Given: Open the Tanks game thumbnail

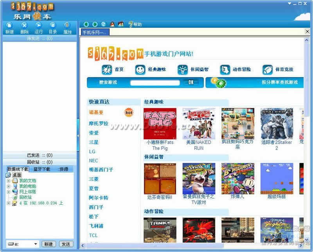Looking at the screenshot, I should tap(160, 230).
